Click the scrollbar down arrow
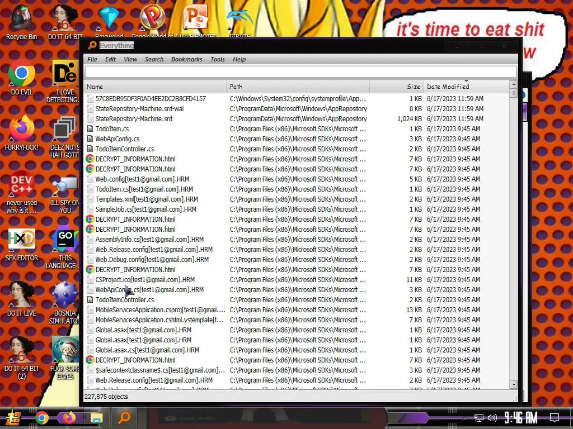573x429 pixels. tap(514, 384)
